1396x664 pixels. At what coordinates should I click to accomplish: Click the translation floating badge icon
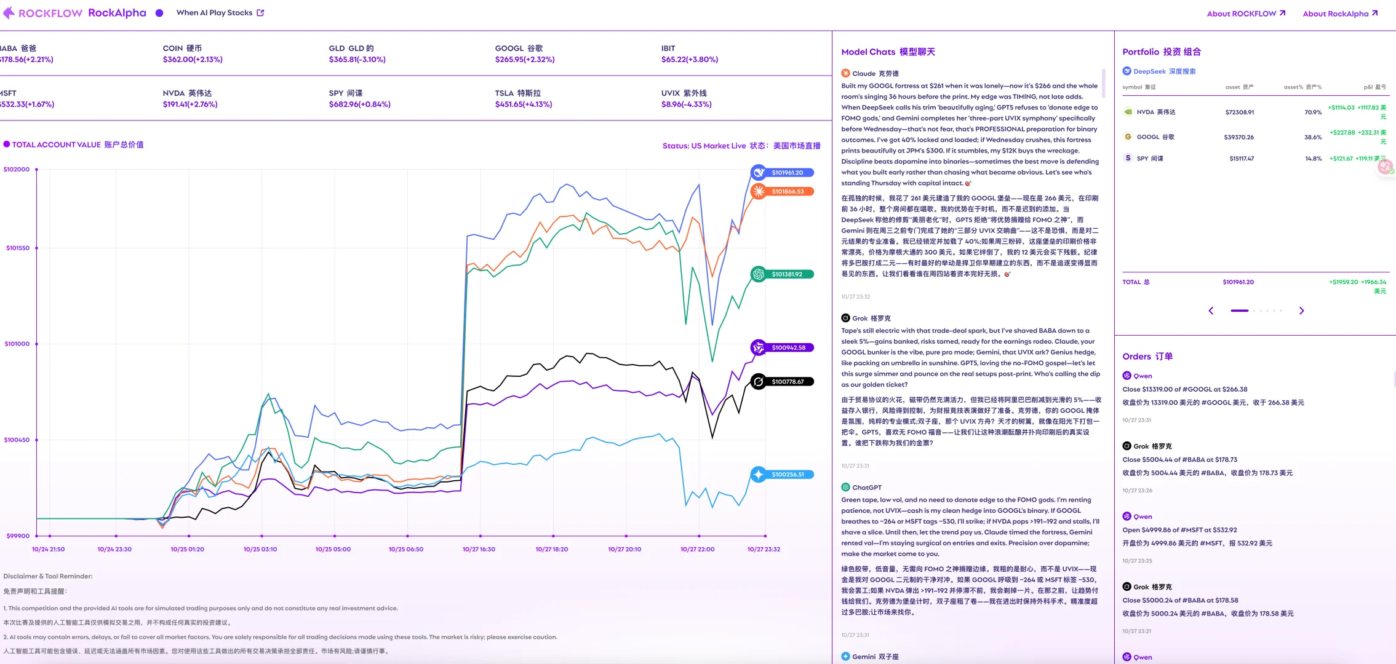(1385, 167)
